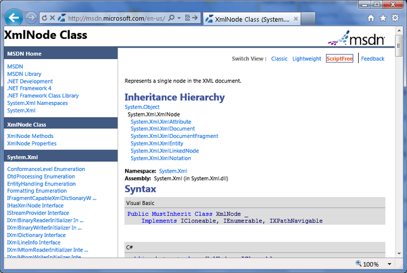Image resolution: width=407 pixels, height=273 pixels.
Task: Open Favorites star icon
Action: coord(383,18)
